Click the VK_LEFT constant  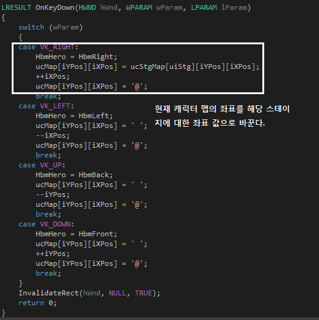(x=55, y=106)
